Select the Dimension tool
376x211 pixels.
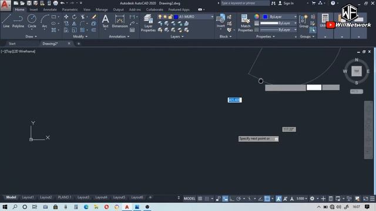[x=120, y=21]
